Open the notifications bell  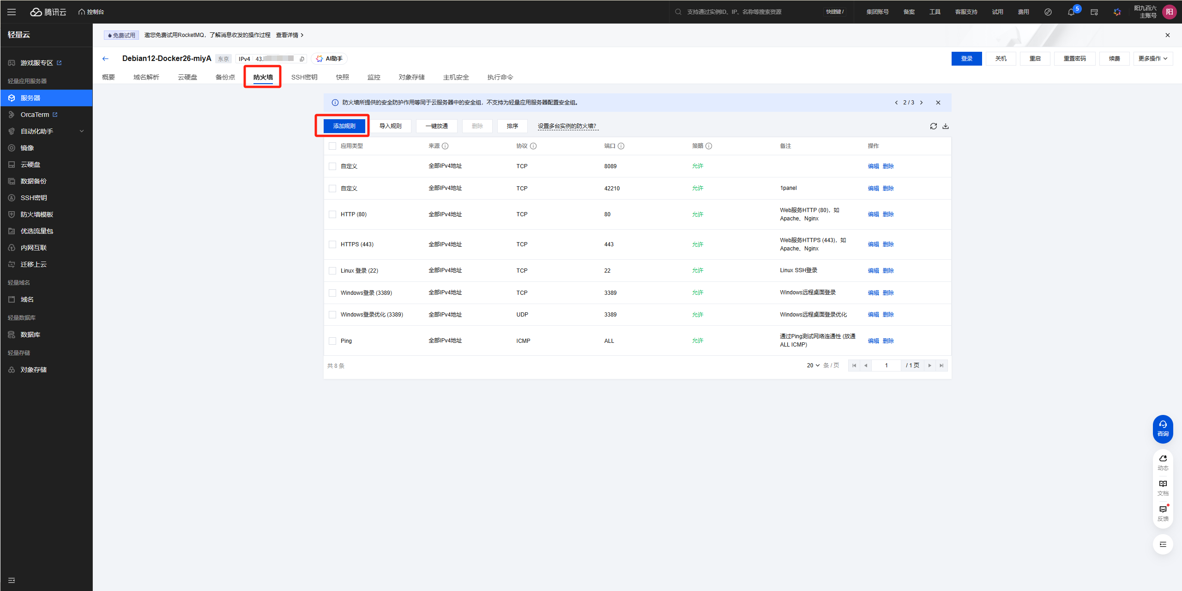[x=1071, y=12]
